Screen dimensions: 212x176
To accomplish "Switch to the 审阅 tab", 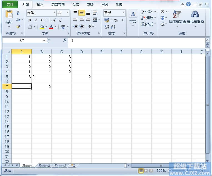I will [105, 4].
